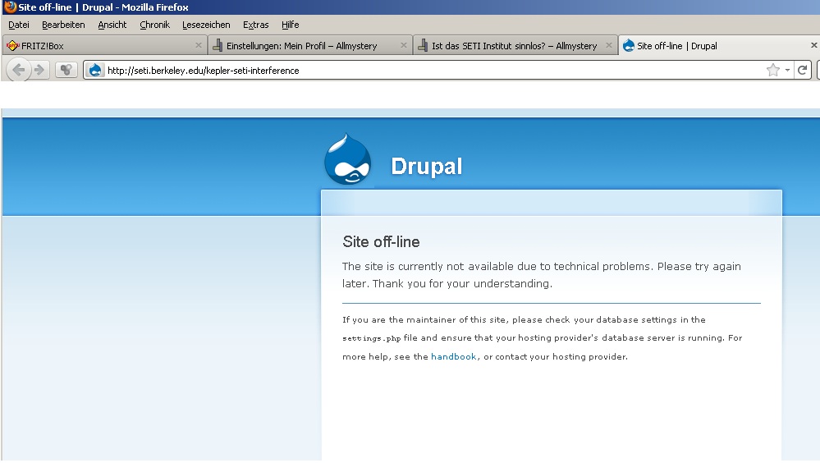Close the FRITZ!Box tab
820x463 pixels.
(198, 45)
